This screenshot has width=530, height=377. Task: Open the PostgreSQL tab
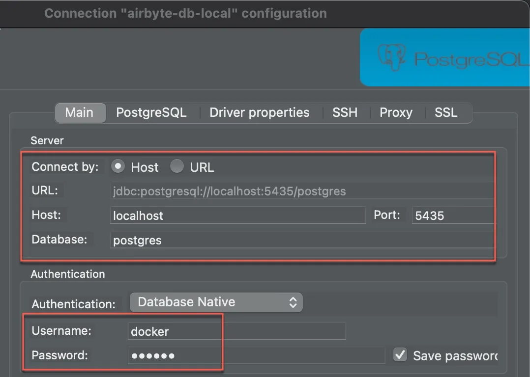(x=151, y=113)
